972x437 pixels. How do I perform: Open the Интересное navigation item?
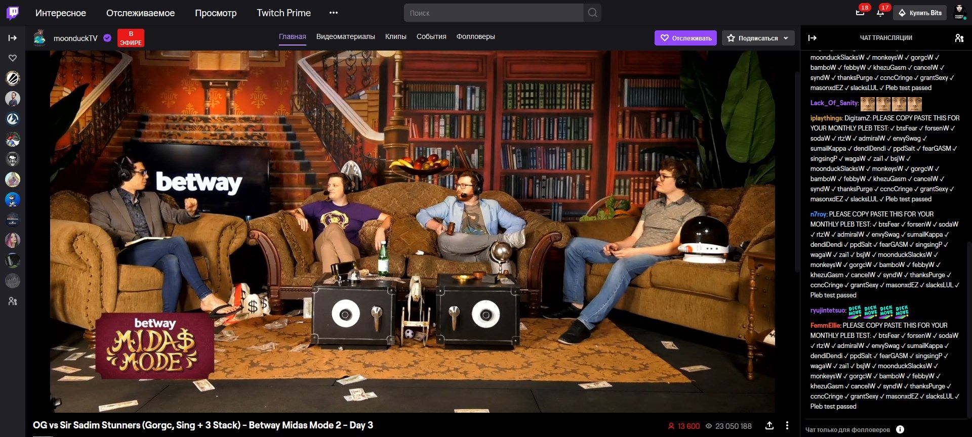click(61, 13)
